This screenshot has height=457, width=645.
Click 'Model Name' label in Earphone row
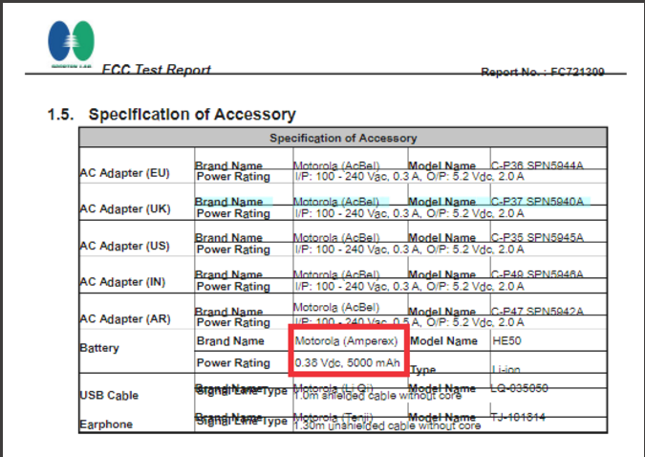[441, 417]
